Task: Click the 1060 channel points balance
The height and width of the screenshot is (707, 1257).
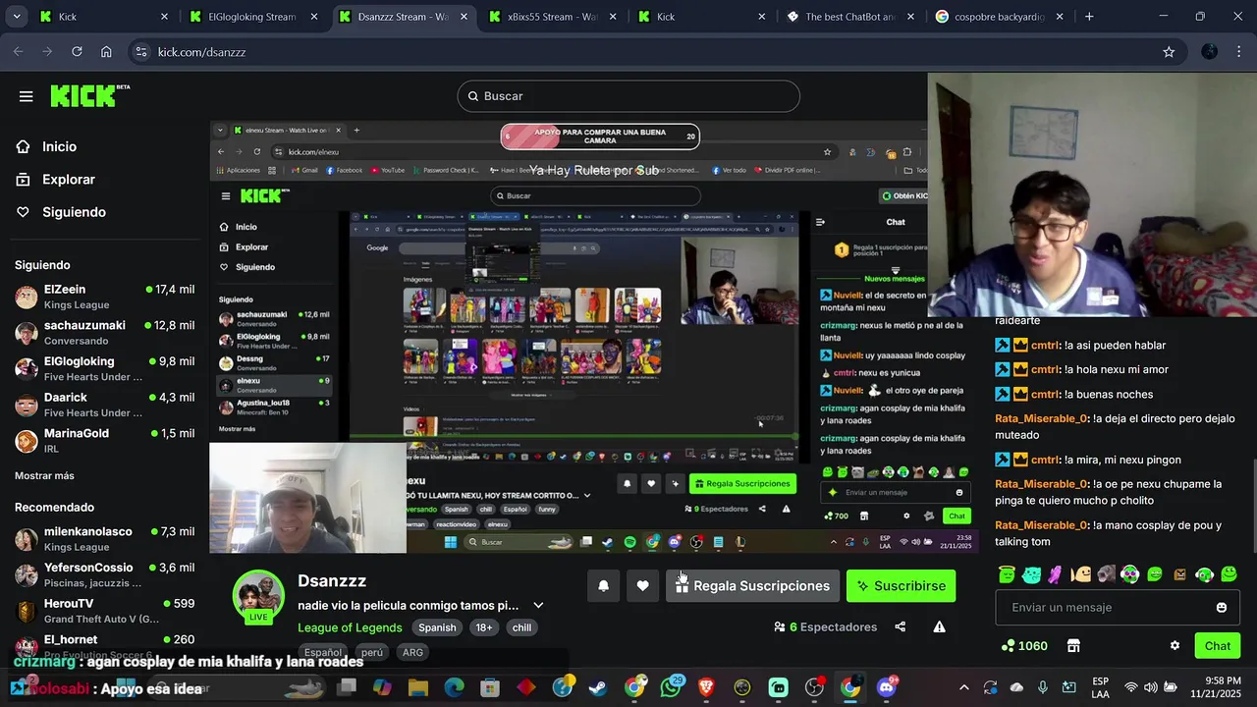Action: click(x=1024, y=645)
